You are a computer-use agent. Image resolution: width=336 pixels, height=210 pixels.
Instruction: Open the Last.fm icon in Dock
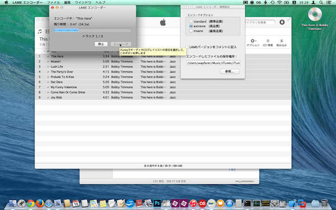(x=202, y=203)
